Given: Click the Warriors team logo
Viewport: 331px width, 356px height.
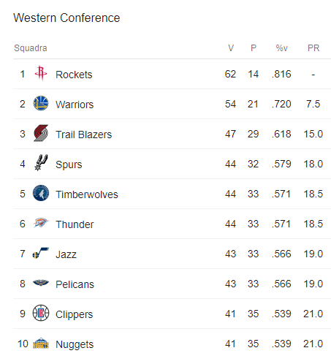Looking at the screenshot, I should pos(41,103).
